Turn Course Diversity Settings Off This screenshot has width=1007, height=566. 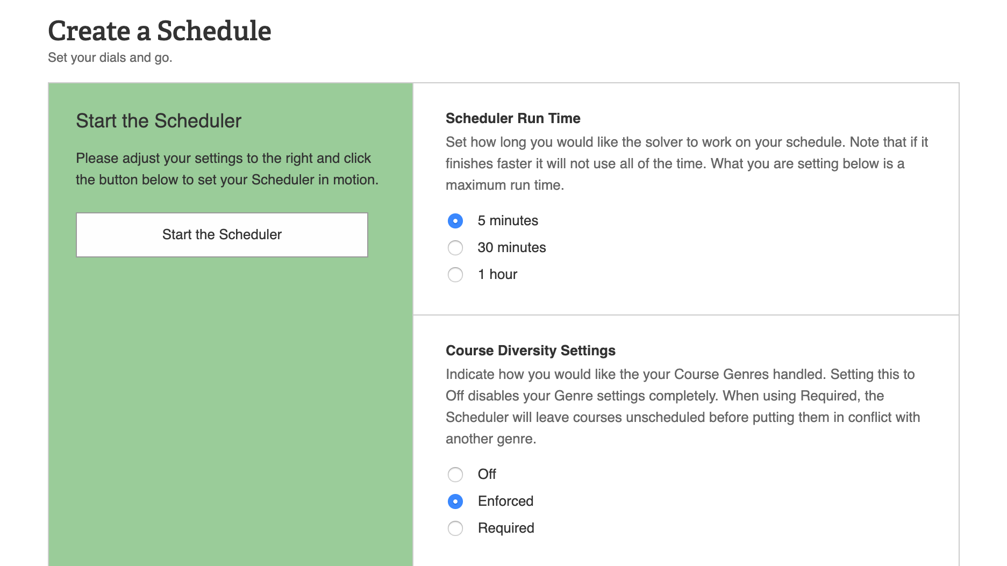tap(455, 475)
